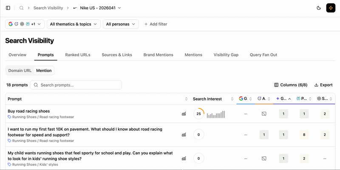Screen dimensions: 340x170
Task: Open All thematics & topics dropdown
Action: point(74,24)
